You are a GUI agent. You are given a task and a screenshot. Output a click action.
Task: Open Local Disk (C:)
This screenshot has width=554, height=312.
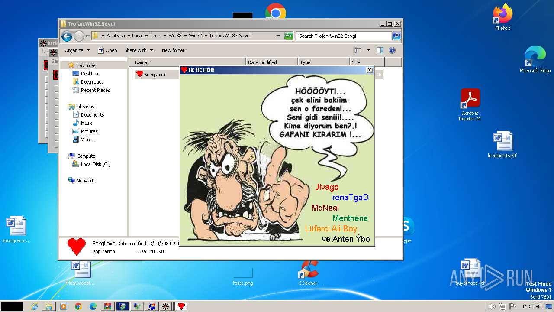(95, 164)
